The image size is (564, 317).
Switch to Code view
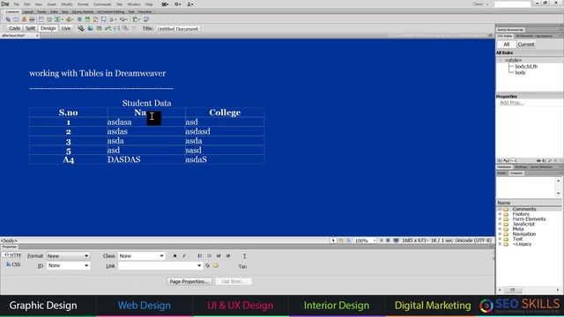[x=14, y=28]
